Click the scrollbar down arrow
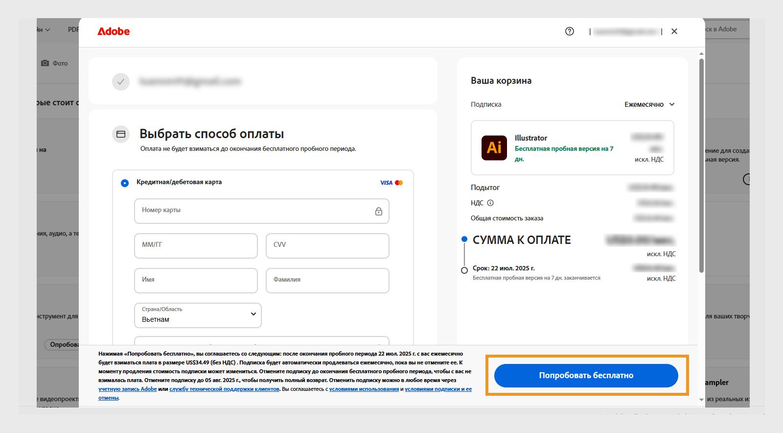 click(x=701, y=400)
